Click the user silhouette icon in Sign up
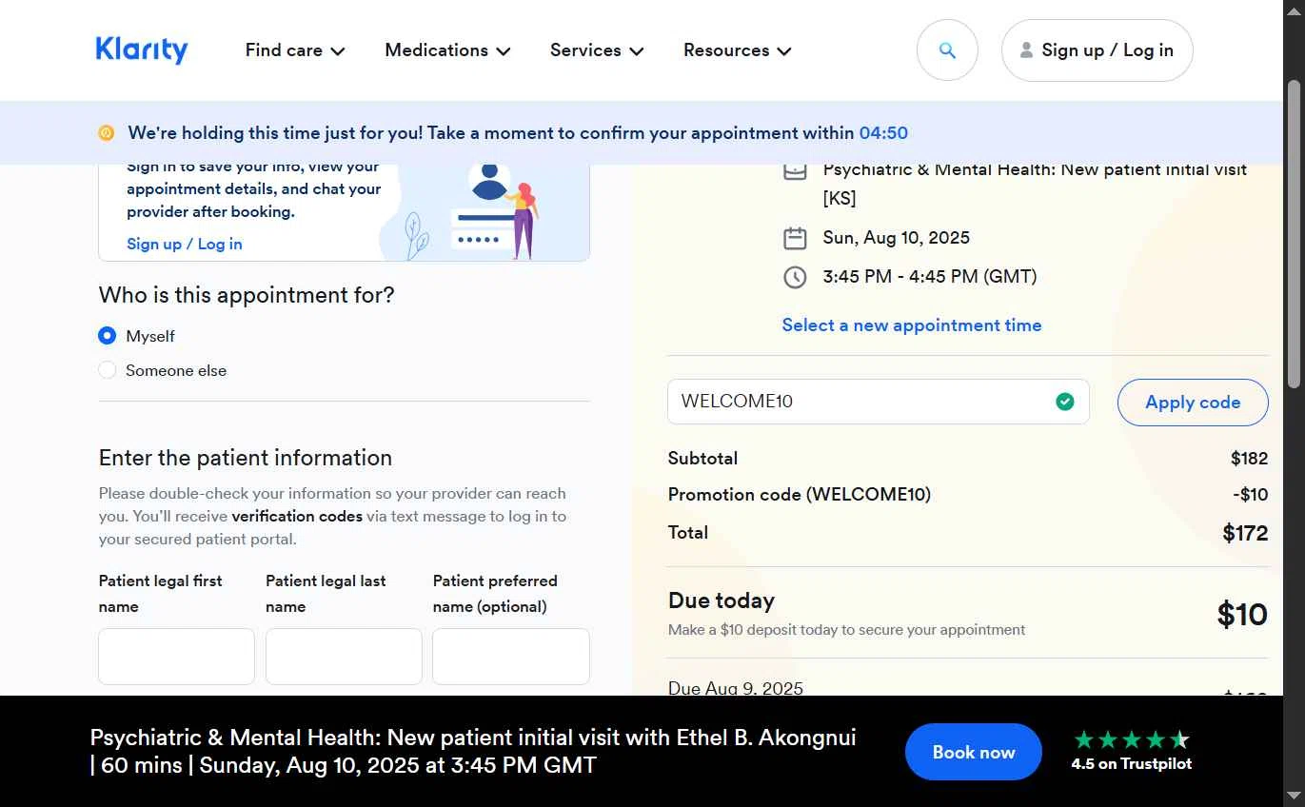 click(1026, 50)
